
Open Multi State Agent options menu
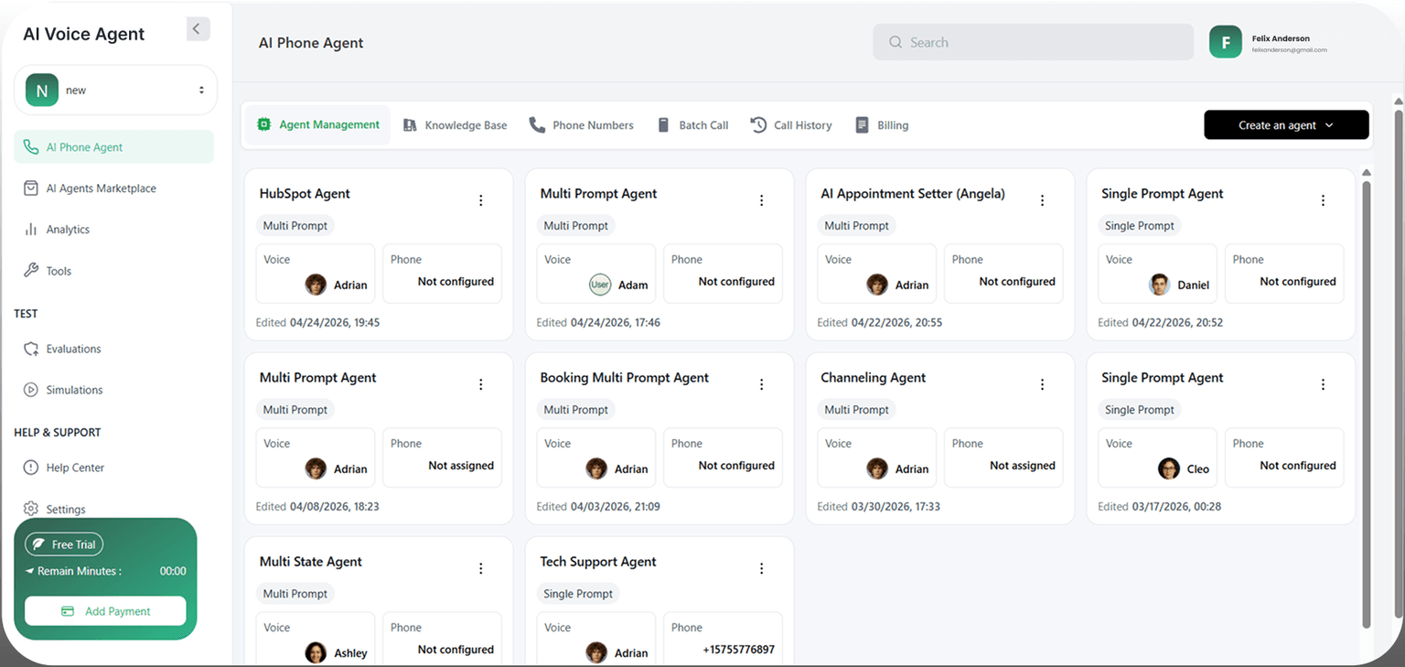481,568
